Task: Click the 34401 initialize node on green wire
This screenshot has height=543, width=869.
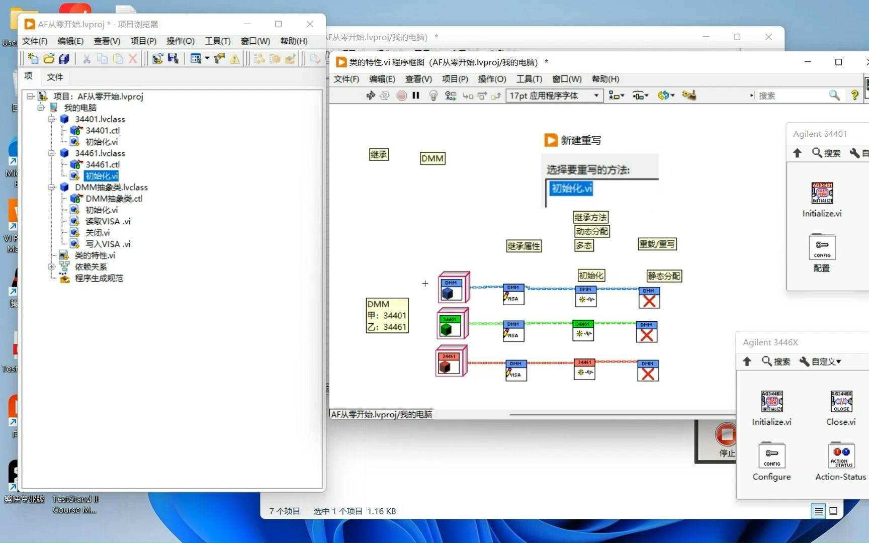Action: click(583, 331)
